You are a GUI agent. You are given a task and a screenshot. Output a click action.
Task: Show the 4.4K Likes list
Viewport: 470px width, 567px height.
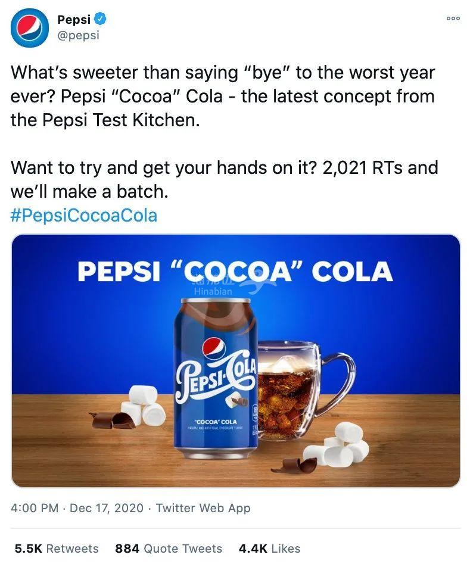click(269, 548)
